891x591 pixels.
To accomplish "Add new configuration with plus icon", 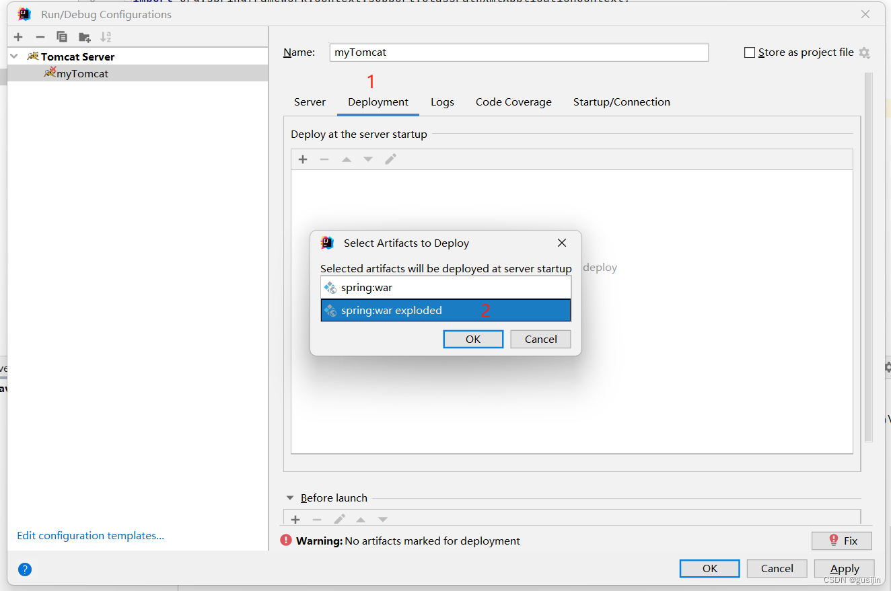I will 18,37.
